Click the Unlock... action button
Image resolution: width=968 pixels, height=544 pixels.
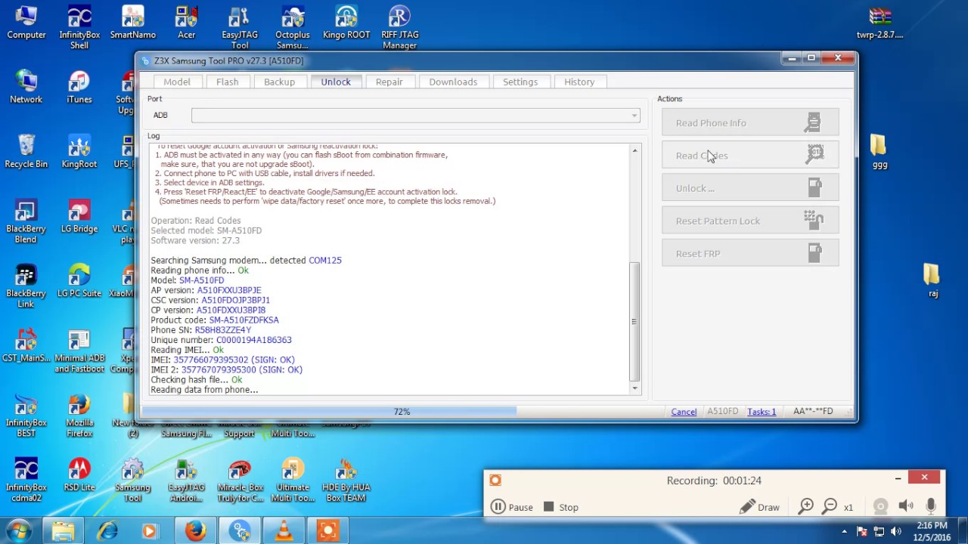750,188
